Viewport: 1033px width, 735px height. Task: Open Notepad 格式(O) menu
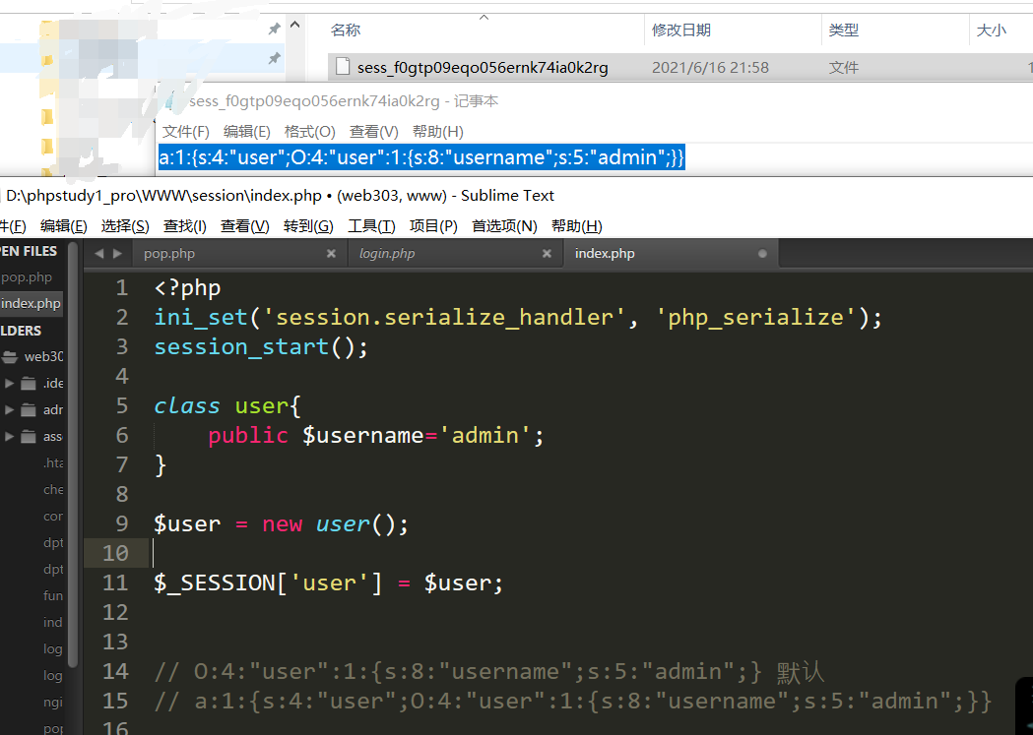pyautogui.click(x=309, y=132)
